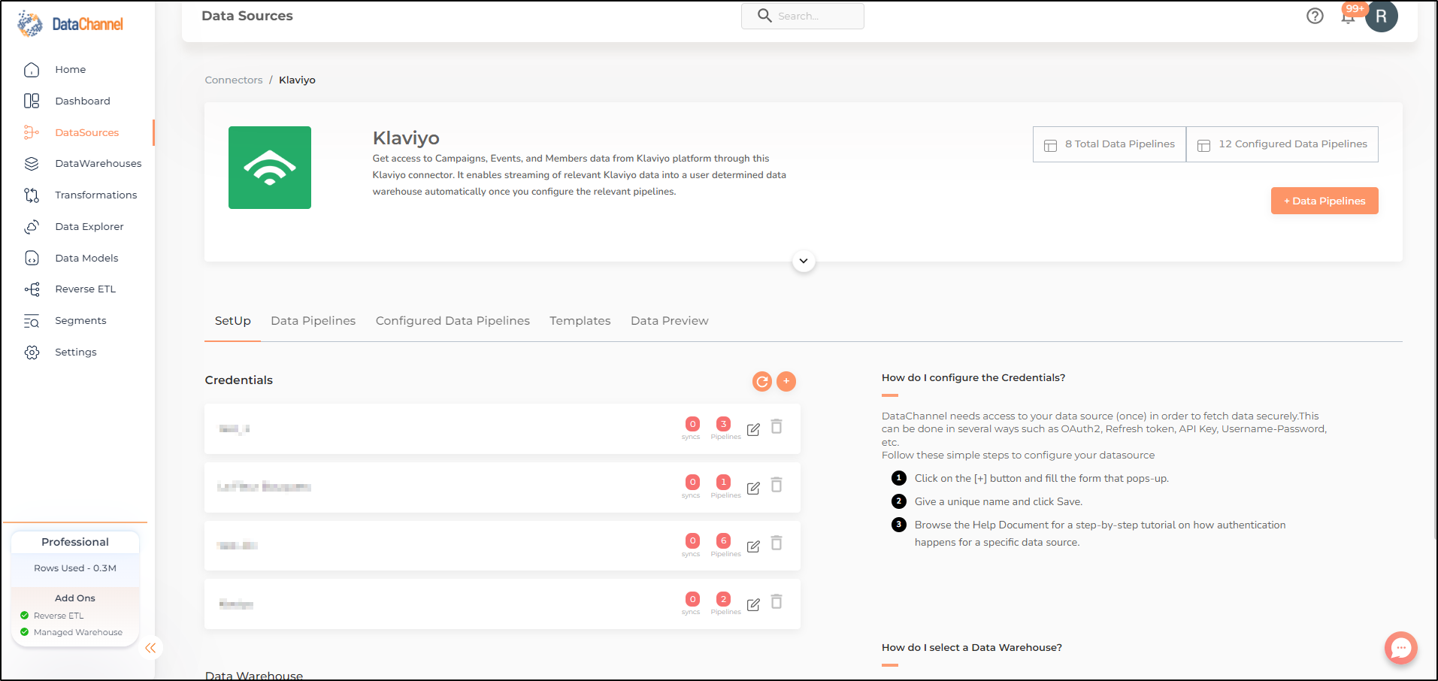The image size is (1438, 681).
Task: Open the Reverse ETL sidebar navigation icon
Action: click(32, 289)
